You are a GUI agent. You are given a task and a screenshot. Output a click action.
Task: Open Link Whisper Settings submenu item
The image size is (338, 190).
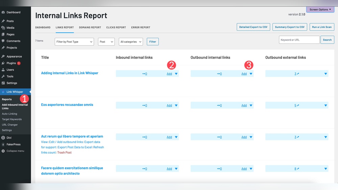pos(7,130)
